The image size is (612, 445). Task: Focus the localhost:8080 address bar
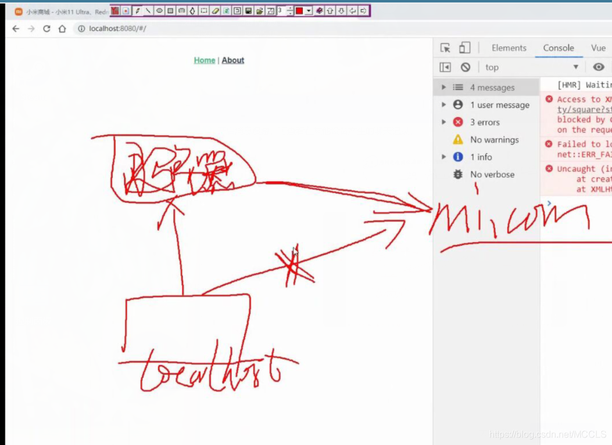(x=117, y=28)
